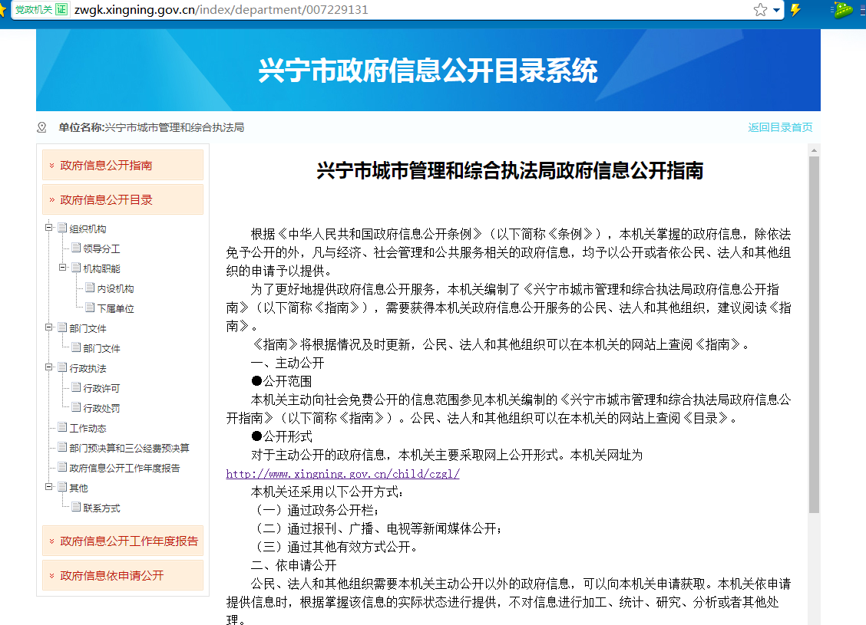Open the 政府信息公开指南 sidebar section
The width and height of the screenshot is (866, 625).
click(123, 165)
